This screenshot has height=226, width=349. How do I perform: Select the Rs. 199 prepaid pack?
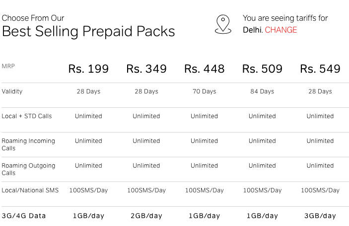(x=88, y=69)
